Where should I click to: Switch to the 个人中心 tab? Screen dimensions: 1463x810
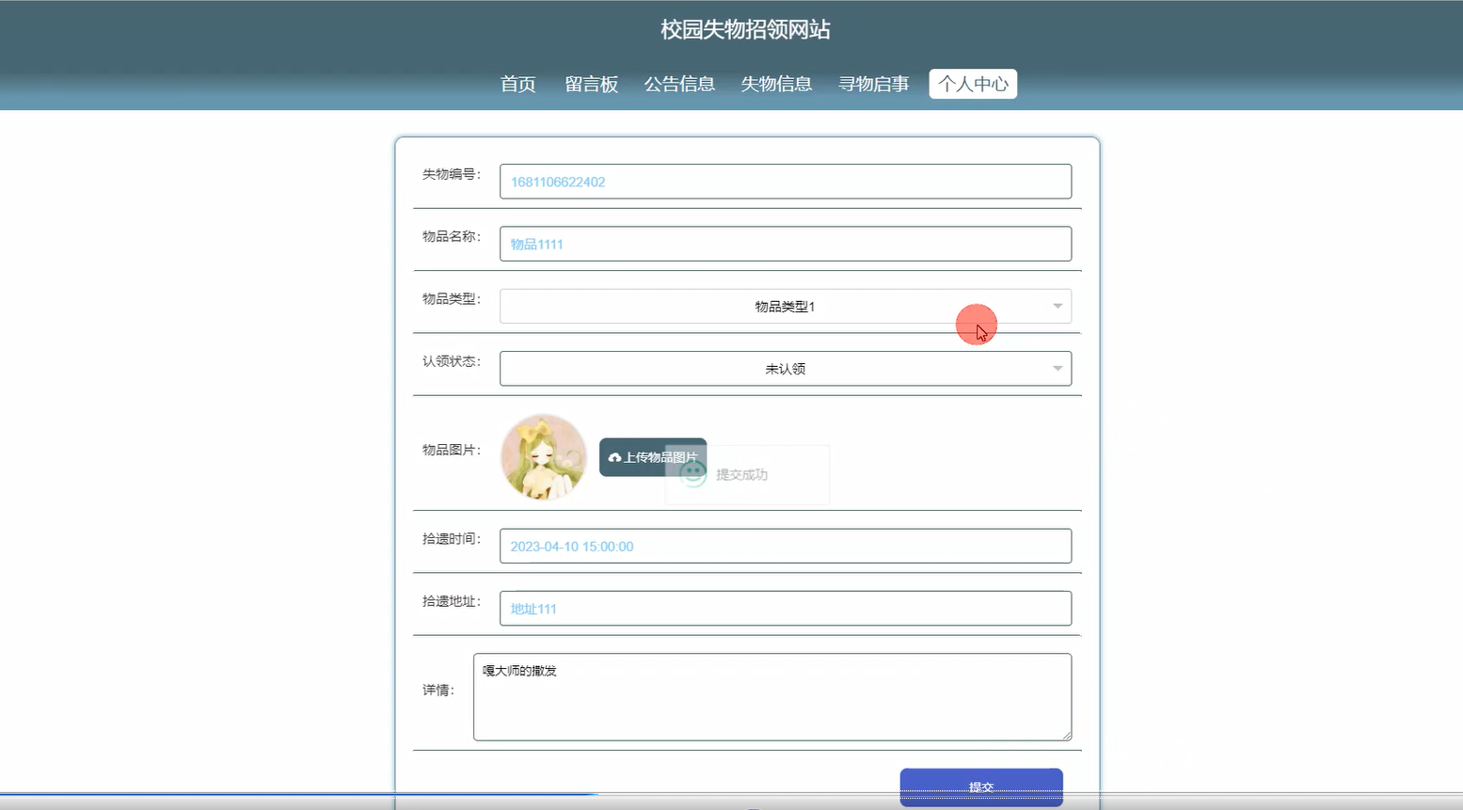pyautogui.click(x=973, y=84)
